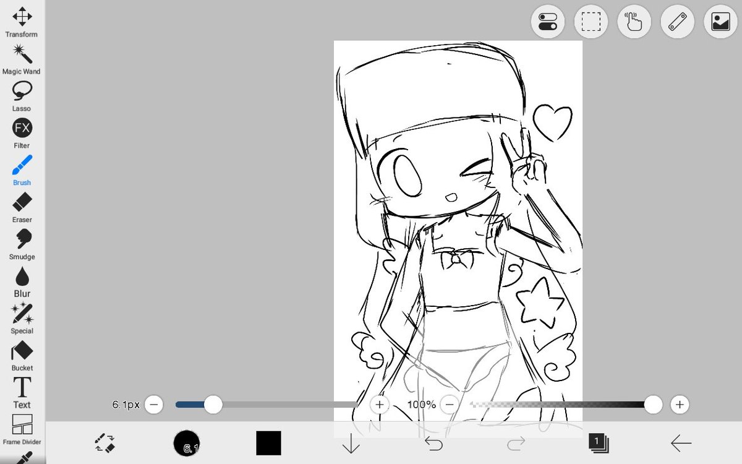
Task: Undo the last stroke
Action: 433,443
